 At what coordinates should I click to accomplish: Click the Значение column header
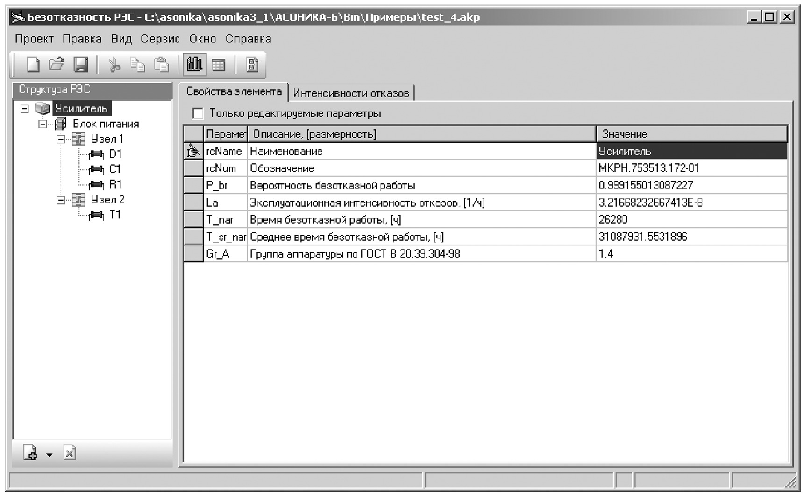click(692, 134)
